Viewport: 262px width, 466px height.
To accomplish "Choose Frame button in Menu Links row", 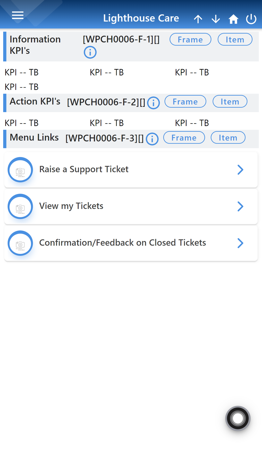I will (x=184, y=138).
